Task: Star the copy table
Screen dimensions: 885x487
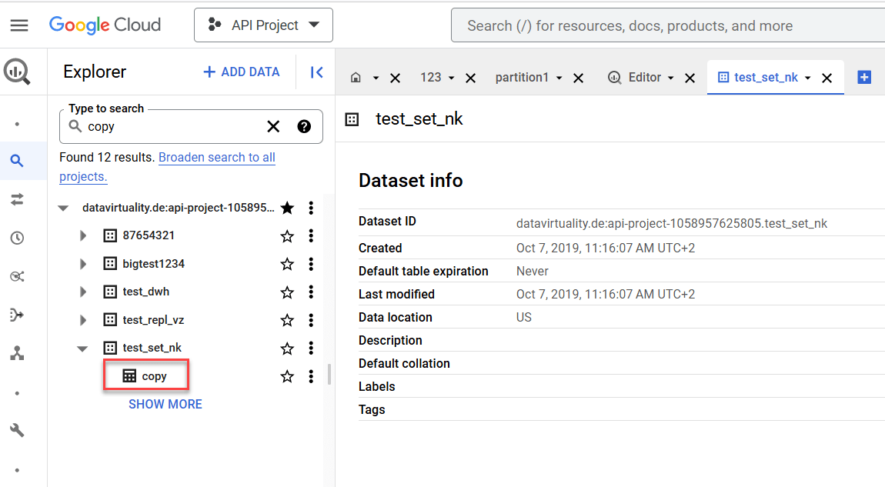Action: click(287, 375)
